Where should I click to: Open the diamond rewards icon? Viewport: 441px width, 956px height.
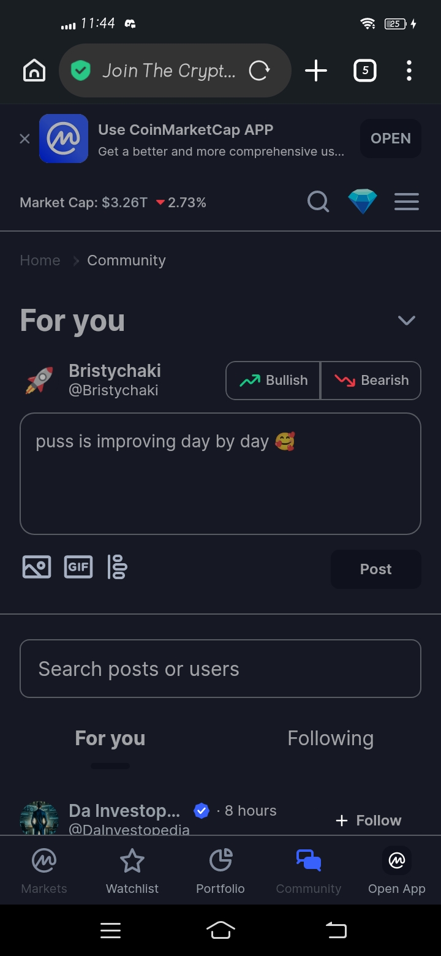363,202
